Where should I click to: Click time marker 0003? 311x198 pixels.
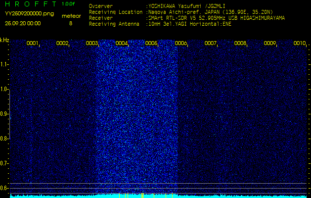pos(92,43)
